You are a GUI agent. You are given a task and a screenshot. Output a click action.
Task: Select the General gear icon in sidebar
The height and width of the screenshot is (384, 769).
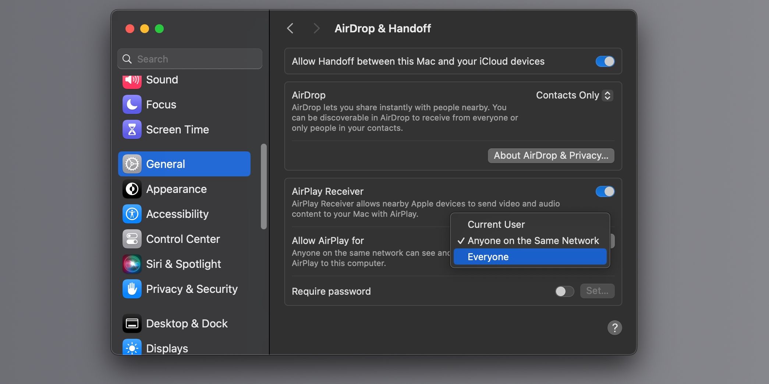(131, 164)
